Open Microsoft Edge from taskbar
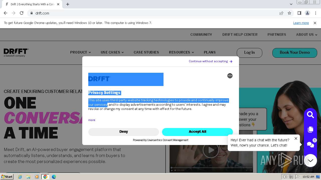Image resolution: width=321 pixels, height=180 pixels. click(54, 177)
